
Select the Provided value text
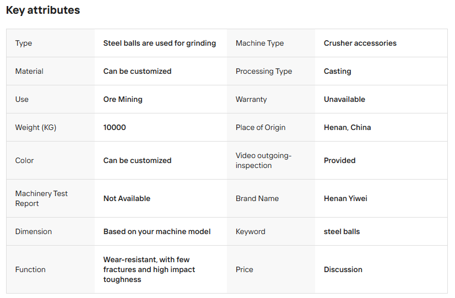[x=340, y=160]
